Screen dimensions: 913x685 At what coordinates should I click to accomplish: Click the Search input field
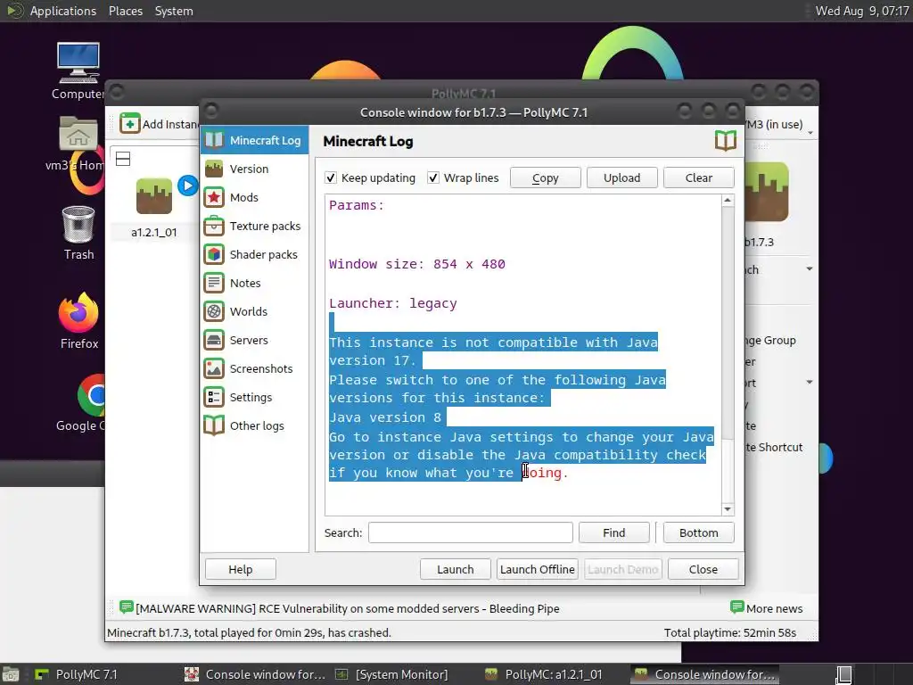click(471, 532)
